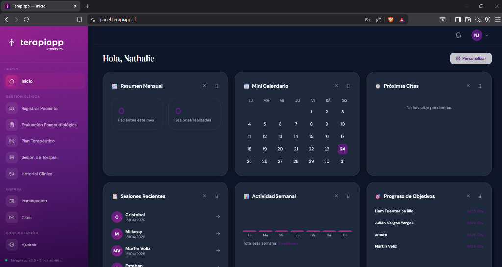
Task: Bookmark this page in browser
Action: [80, 20]
